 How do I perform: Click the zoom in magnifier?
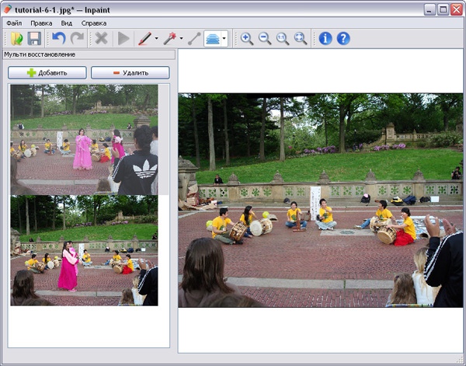coord(247,38)
